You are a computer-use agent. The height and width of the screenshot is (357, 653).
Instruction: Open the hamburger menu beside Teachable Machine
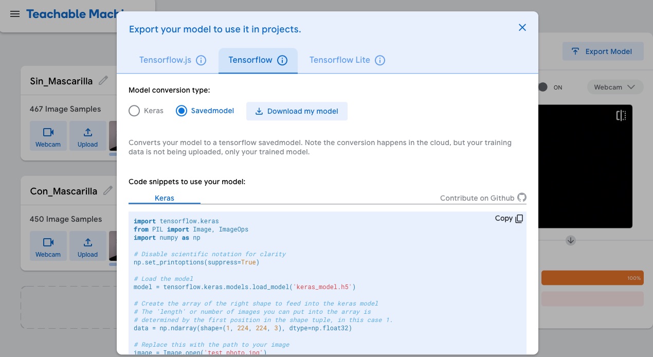click(x=15, y=14)
